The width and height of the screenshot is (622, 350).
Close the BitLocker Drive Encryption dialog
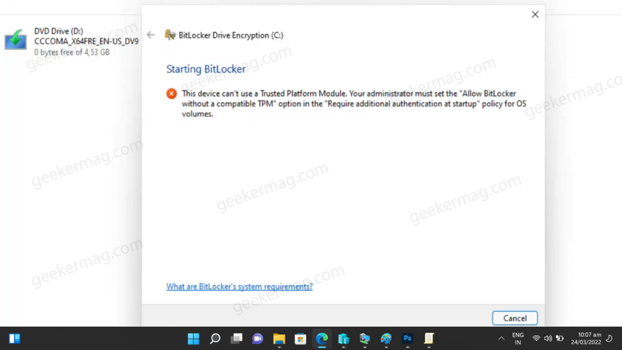535,15
